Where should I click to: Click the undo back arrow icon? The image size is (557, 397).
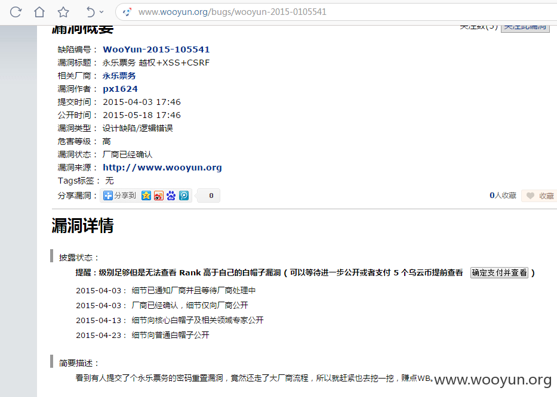point(91,12)
